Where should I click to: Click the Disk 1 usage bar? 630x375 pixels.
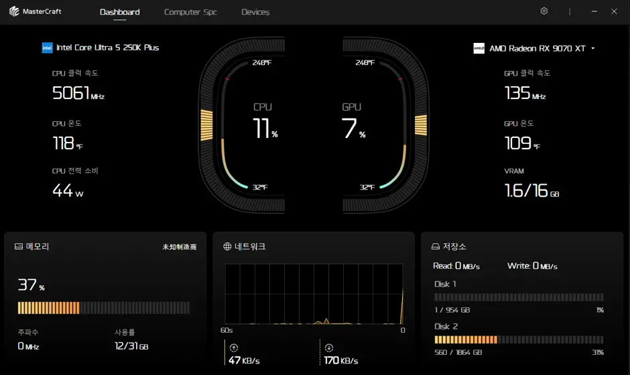(x=519, y=297)
